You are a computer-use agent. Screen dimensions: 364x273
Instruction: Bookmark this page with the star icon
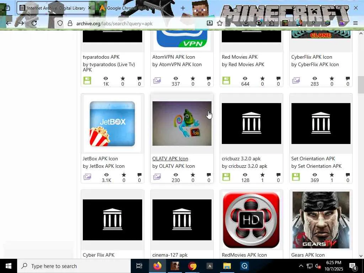tap(220, 23)
